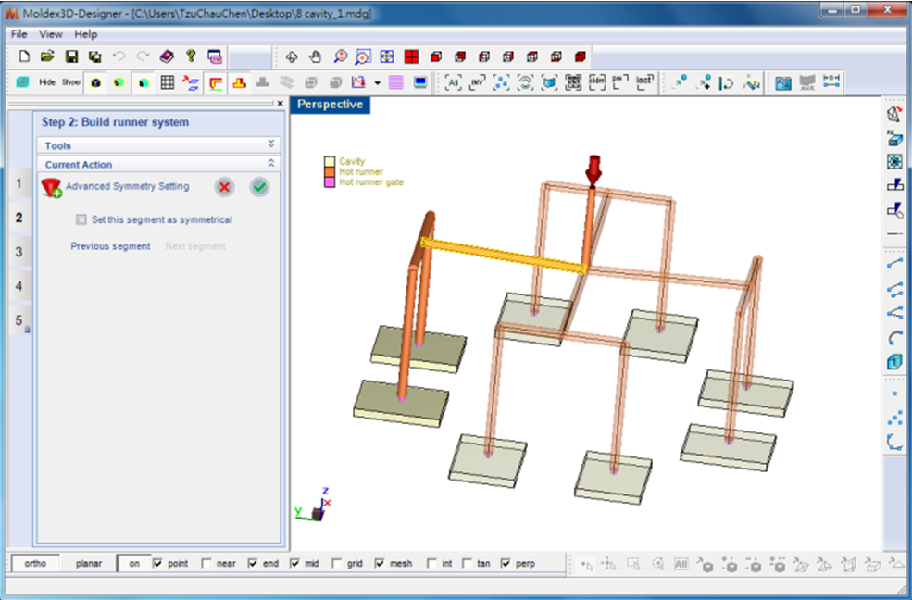Enable the 'tan' snap checkbox
This screenshot has height=600, width=912.
(x=467, y=563)
